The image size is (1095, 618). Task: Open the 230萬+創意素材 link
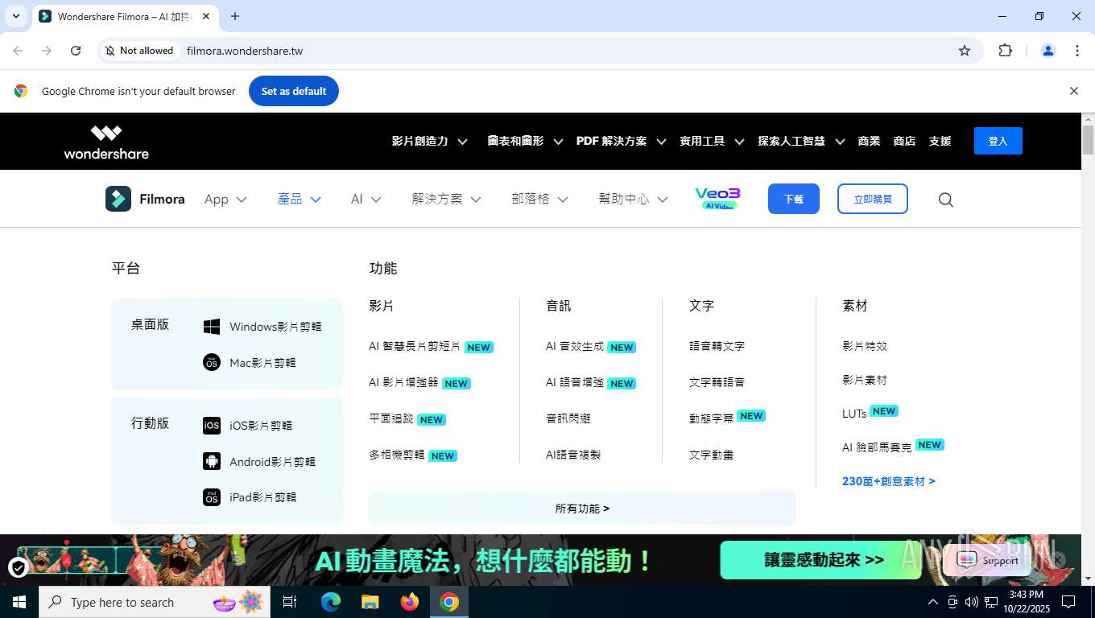pyautogui.click(x=889, y=481)
